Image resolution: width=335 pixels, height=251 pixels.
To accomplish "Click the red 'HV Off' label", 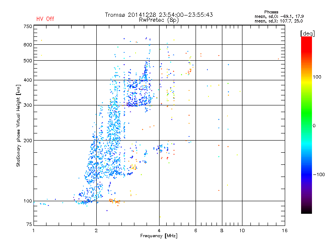I will [45, 19].
